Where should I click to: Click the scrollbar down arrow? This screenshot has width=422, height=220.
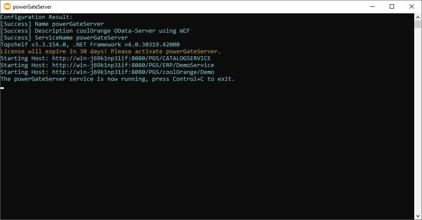(418, 216)
